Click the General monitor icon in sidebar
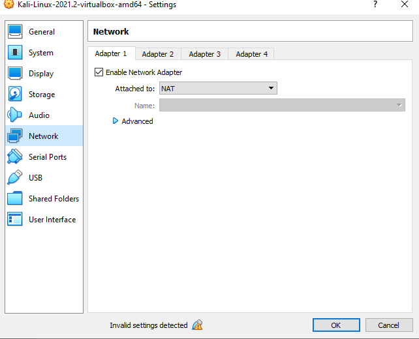This screenshot has width=419, height=339. coord(15,32)
